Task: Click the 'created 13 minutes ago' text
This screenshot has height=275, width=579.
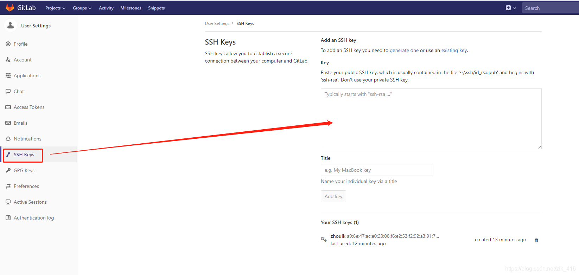Action: [x=501, y=240]
